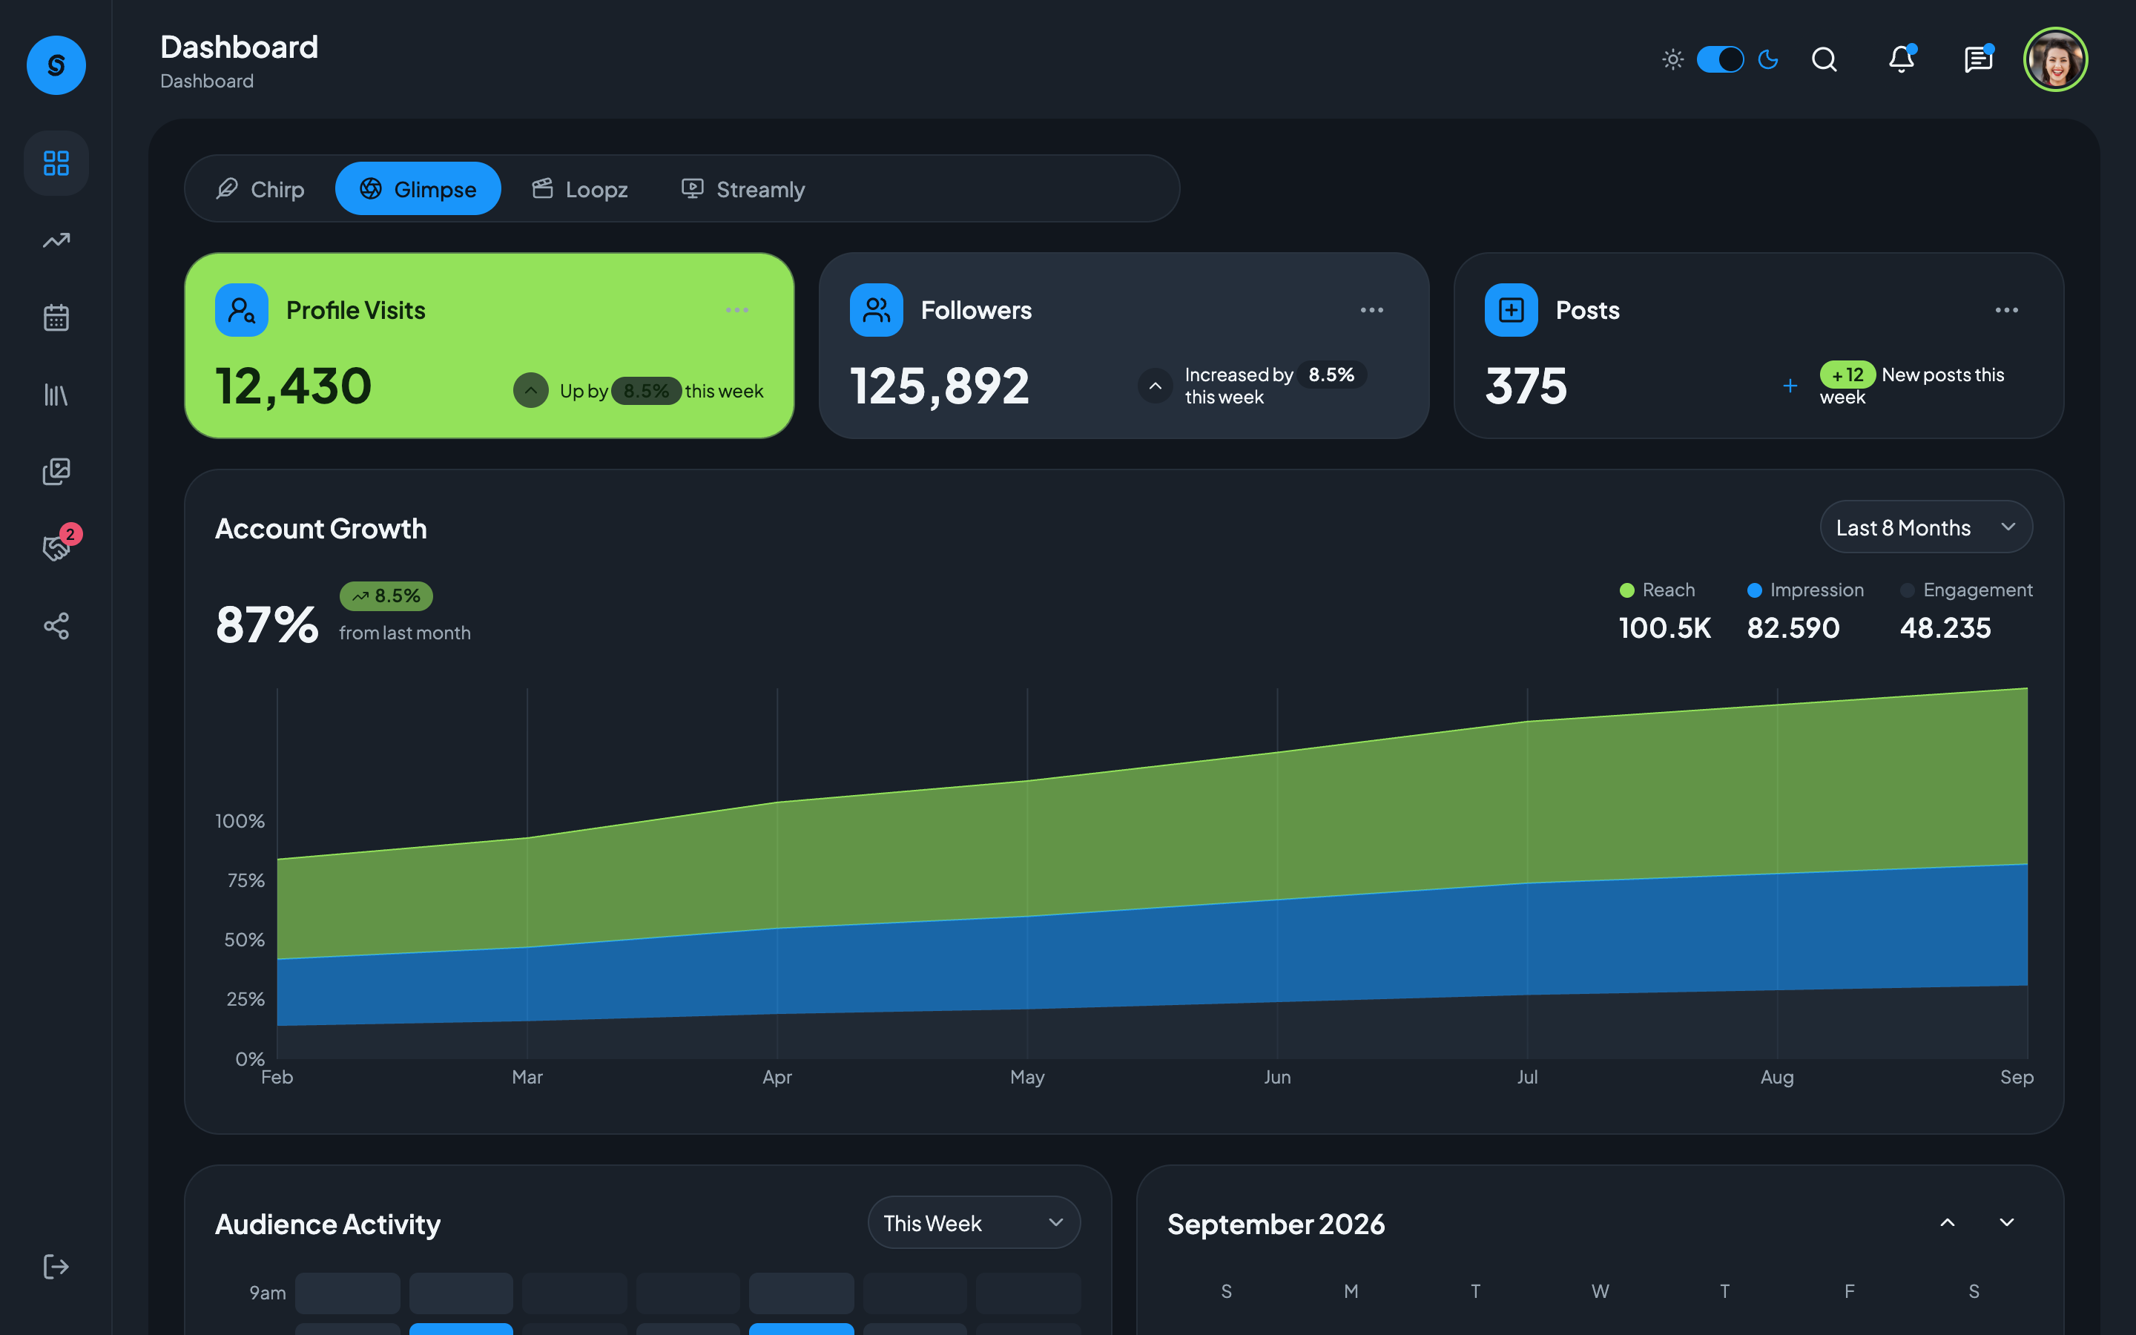Switch to the Loopz tab
This screenshot has height=1335, width=2136.
coord(580,189)
